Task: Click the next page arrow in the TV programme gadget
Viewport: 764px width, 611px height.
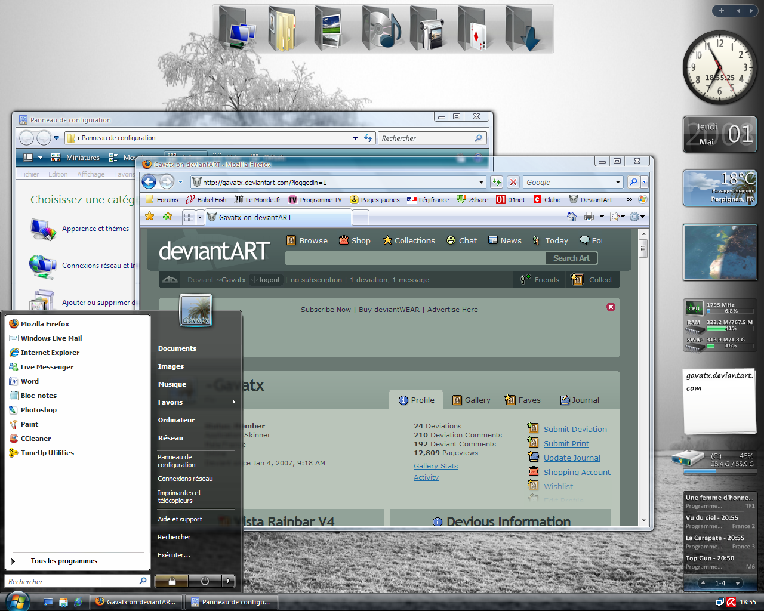Action: pos(738,583)
